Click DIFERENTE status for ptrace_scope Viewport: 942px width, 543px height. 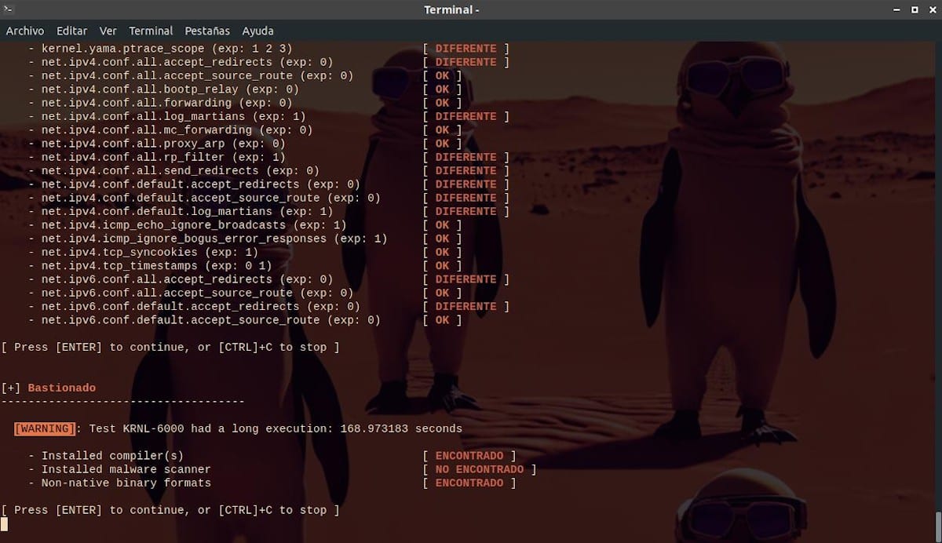(466, 49)
